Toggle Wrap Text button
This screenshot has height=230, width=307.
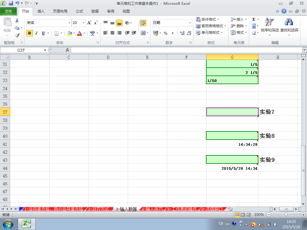(143, 23)
